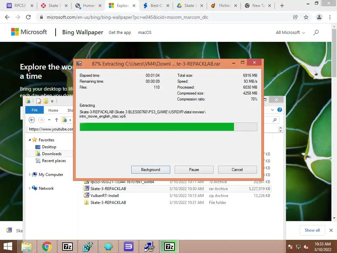Expand Network in Explorer tree

30,188
